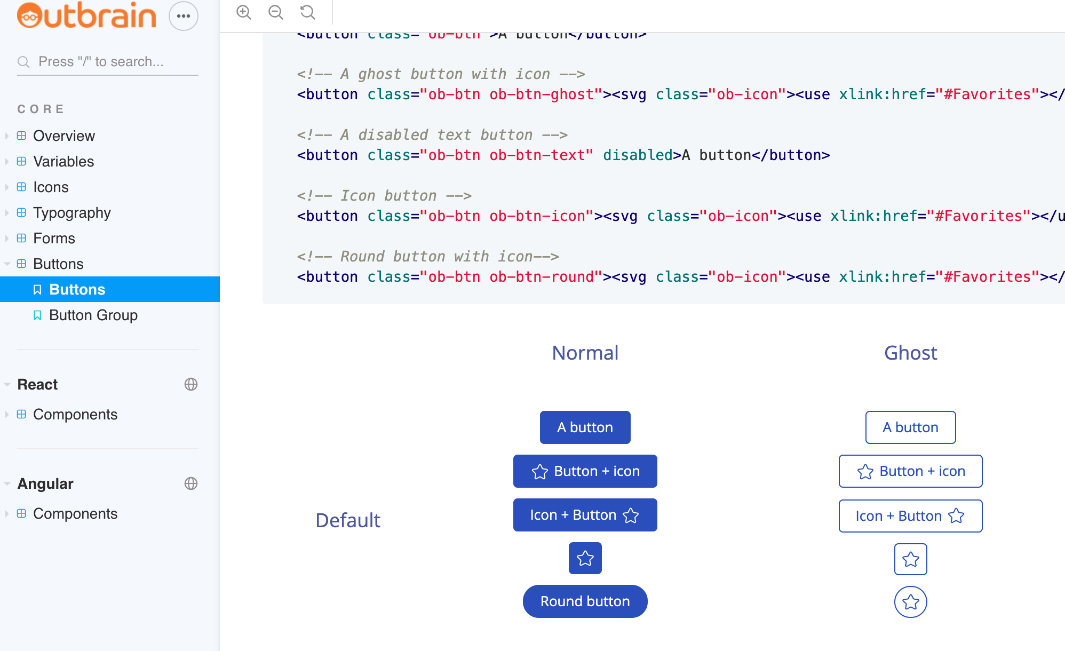Click the zoom in magnifier icon
This screenshot has width=1065, height=651.
tap(244, 12)
